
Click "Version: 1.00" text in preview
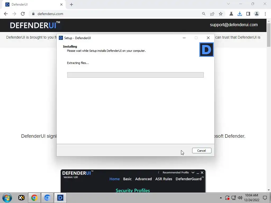70,177
